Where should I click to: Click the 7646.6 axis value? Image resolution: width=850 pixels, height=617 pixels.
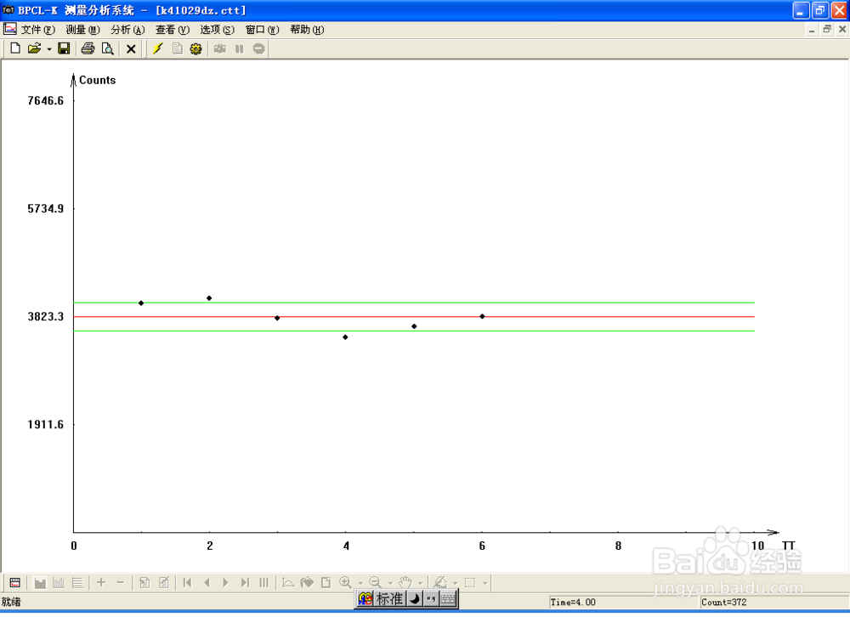click(46, 101)
